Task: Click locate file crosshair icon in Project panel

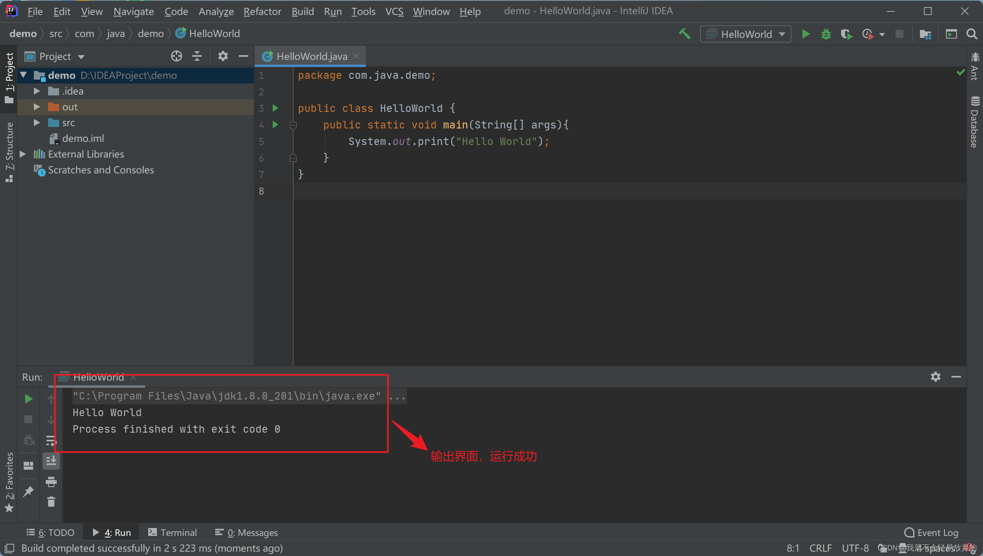Action: click(x=176, y=56)
